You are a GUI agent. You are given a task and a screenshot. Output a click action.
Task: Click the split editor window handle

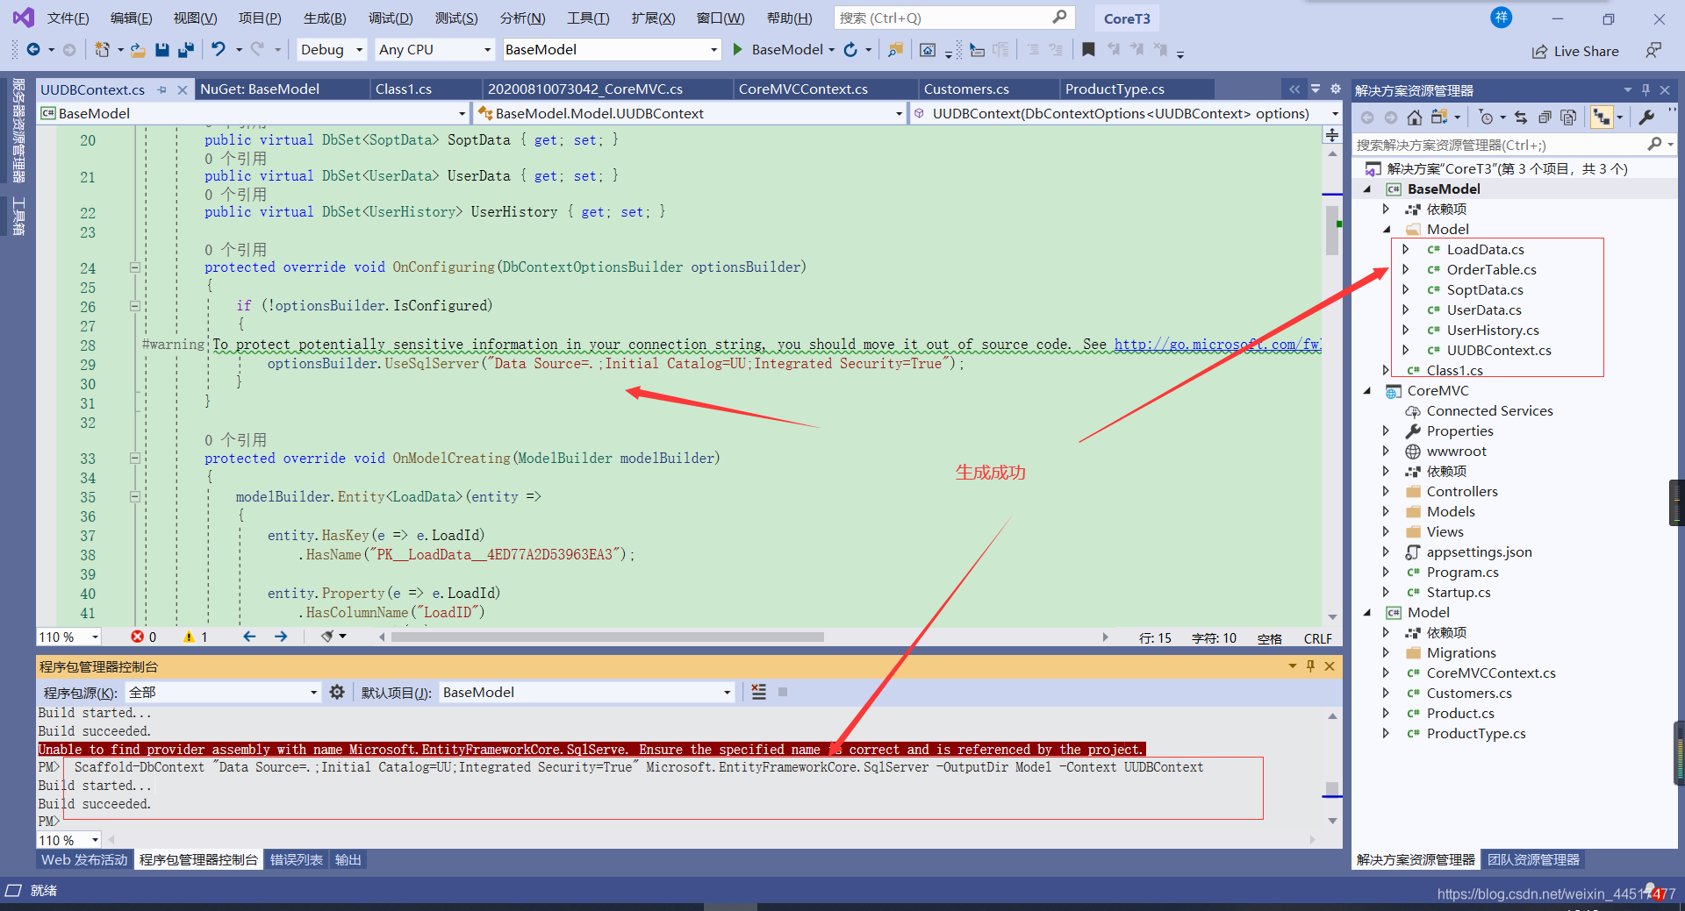(x=1332, y=134)
